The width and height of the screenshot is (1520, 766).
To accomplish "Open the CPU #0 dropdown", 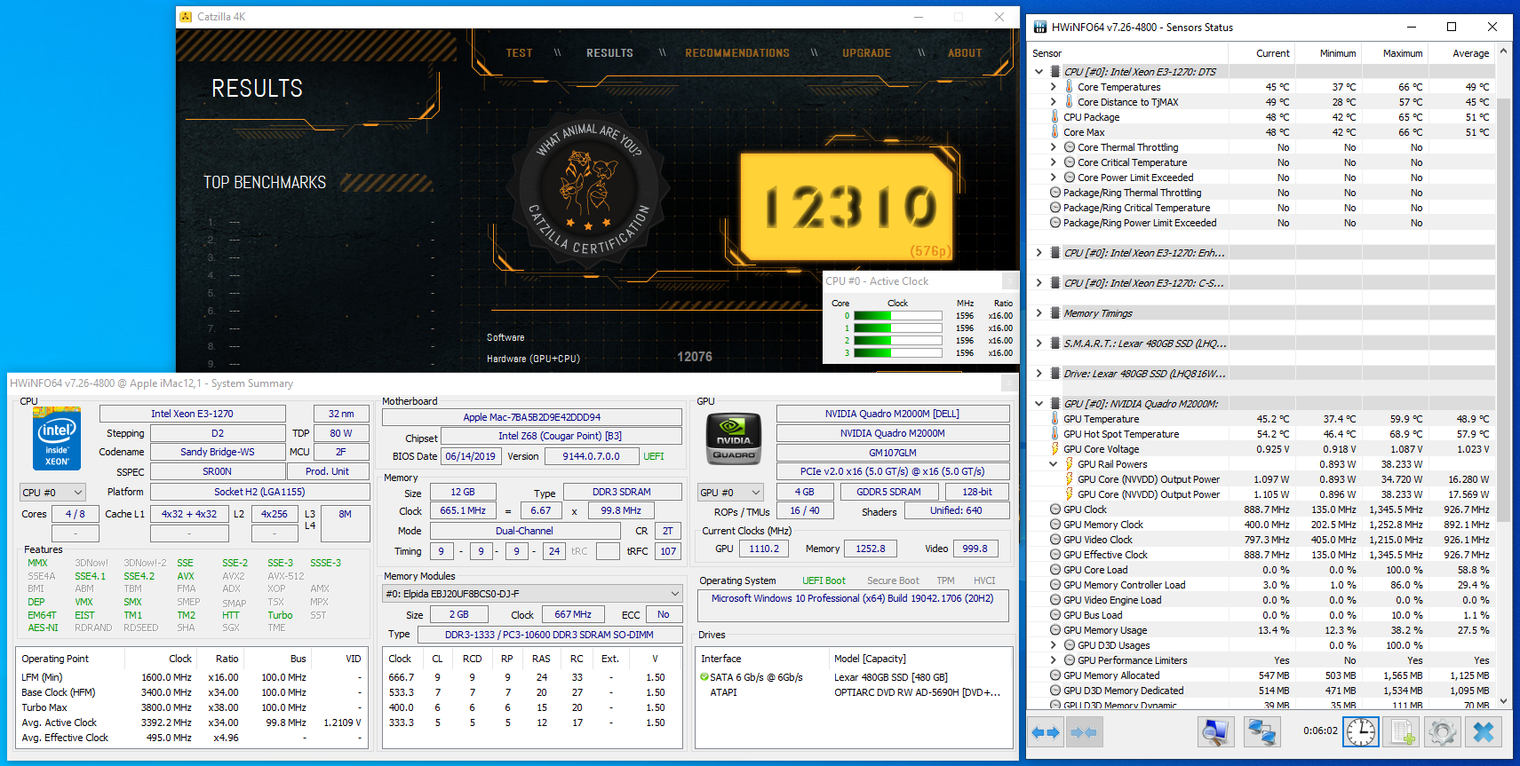I will (53, 493).
